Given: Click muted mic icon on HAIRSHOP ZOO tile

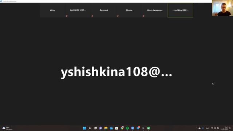Looking at the screenshot, I should pyautogui.click(x=67, y=16).
